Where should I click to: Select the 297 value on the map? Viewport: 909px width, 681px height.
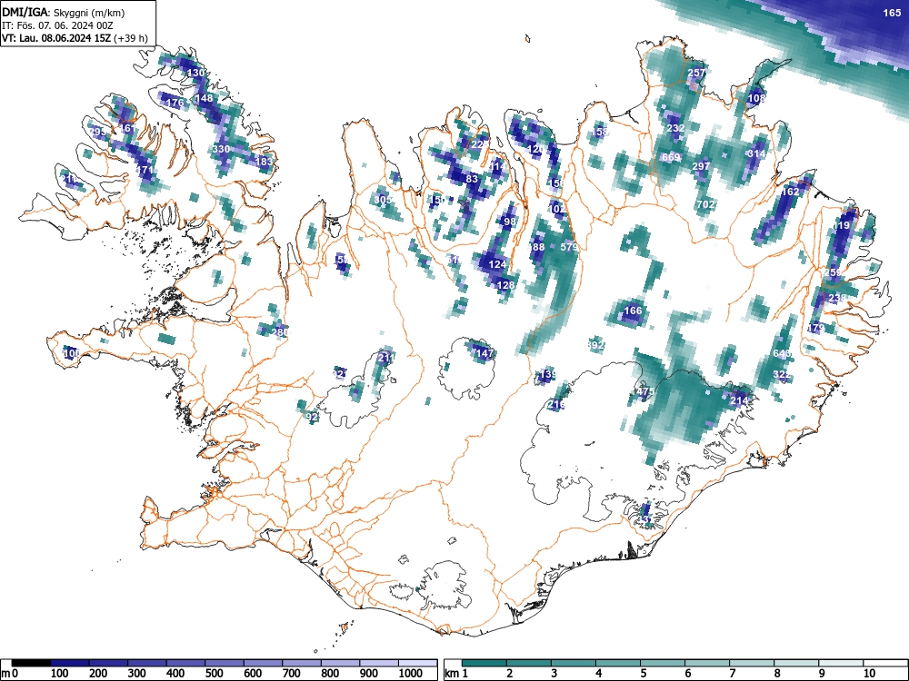point(701,166)
